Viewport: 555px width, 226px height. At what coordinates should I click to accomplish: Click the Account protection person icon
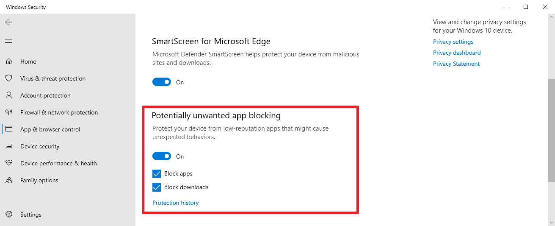pos(8,95)
